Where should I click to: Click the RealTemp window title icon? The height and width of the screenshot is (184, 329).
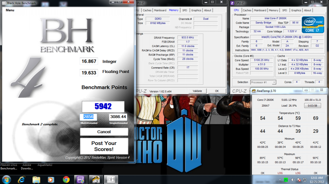tap(254, 91)
